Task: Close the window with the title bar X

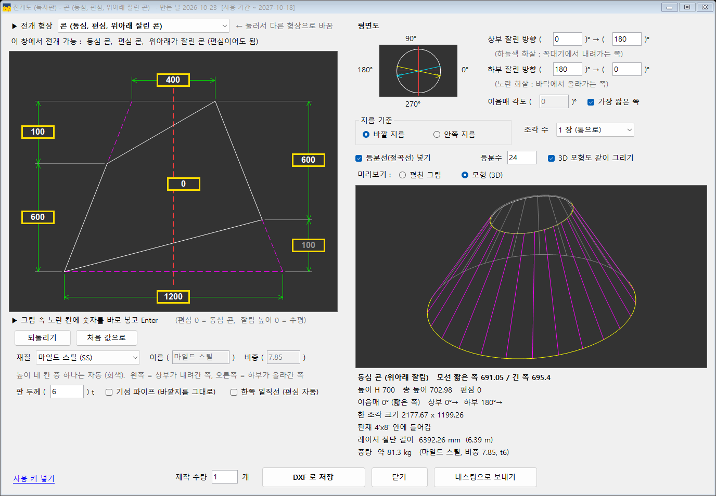Action: point(705,7)
